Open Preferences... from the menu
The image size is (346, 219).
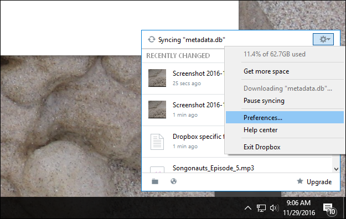coord(285,117)
